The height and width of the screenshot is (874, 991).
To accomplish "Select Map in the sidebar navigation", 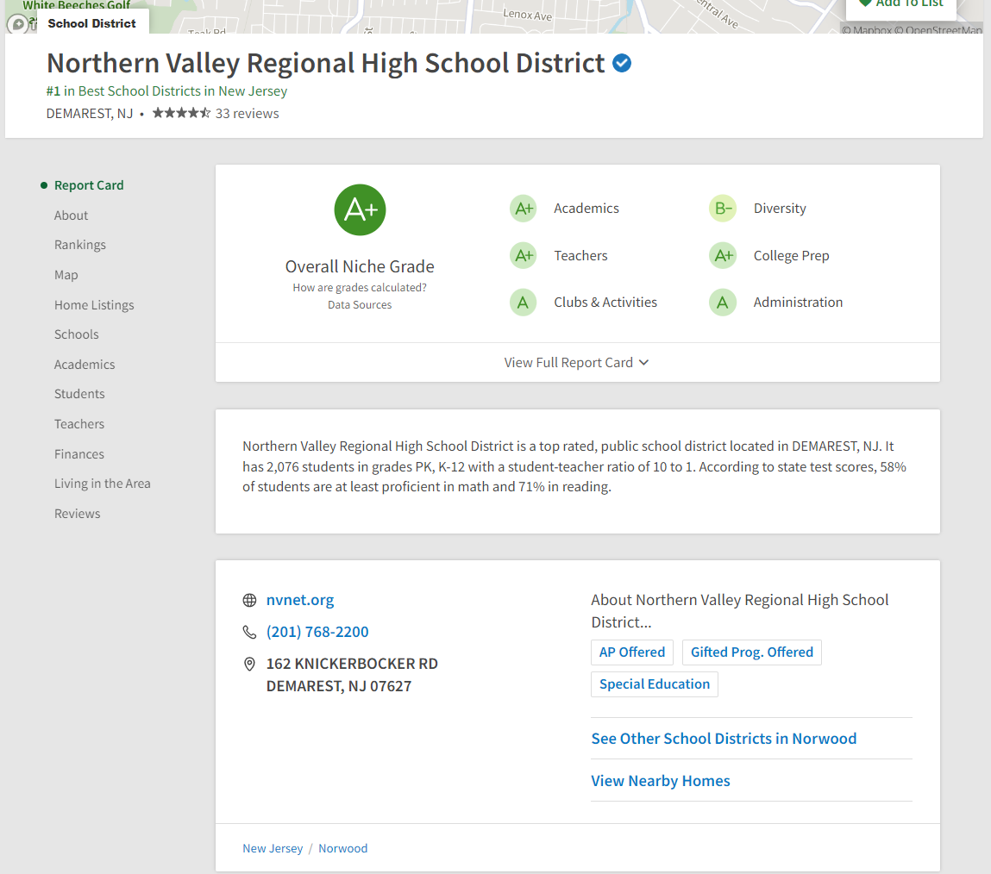I will click(x=66, y=275).
